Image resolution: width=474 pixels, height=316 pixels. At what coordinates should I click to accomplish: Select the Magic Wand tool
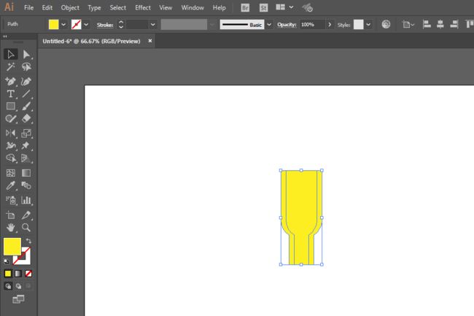pyautogui.click(x=11, y=67)
